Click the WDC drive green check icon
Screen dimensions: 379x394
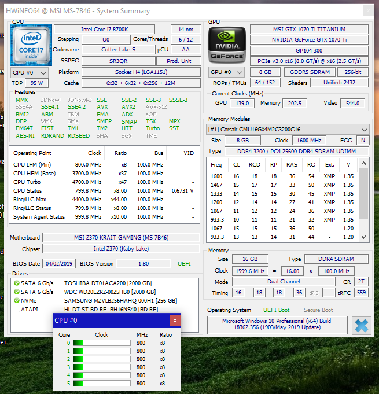tap(17, 292)
